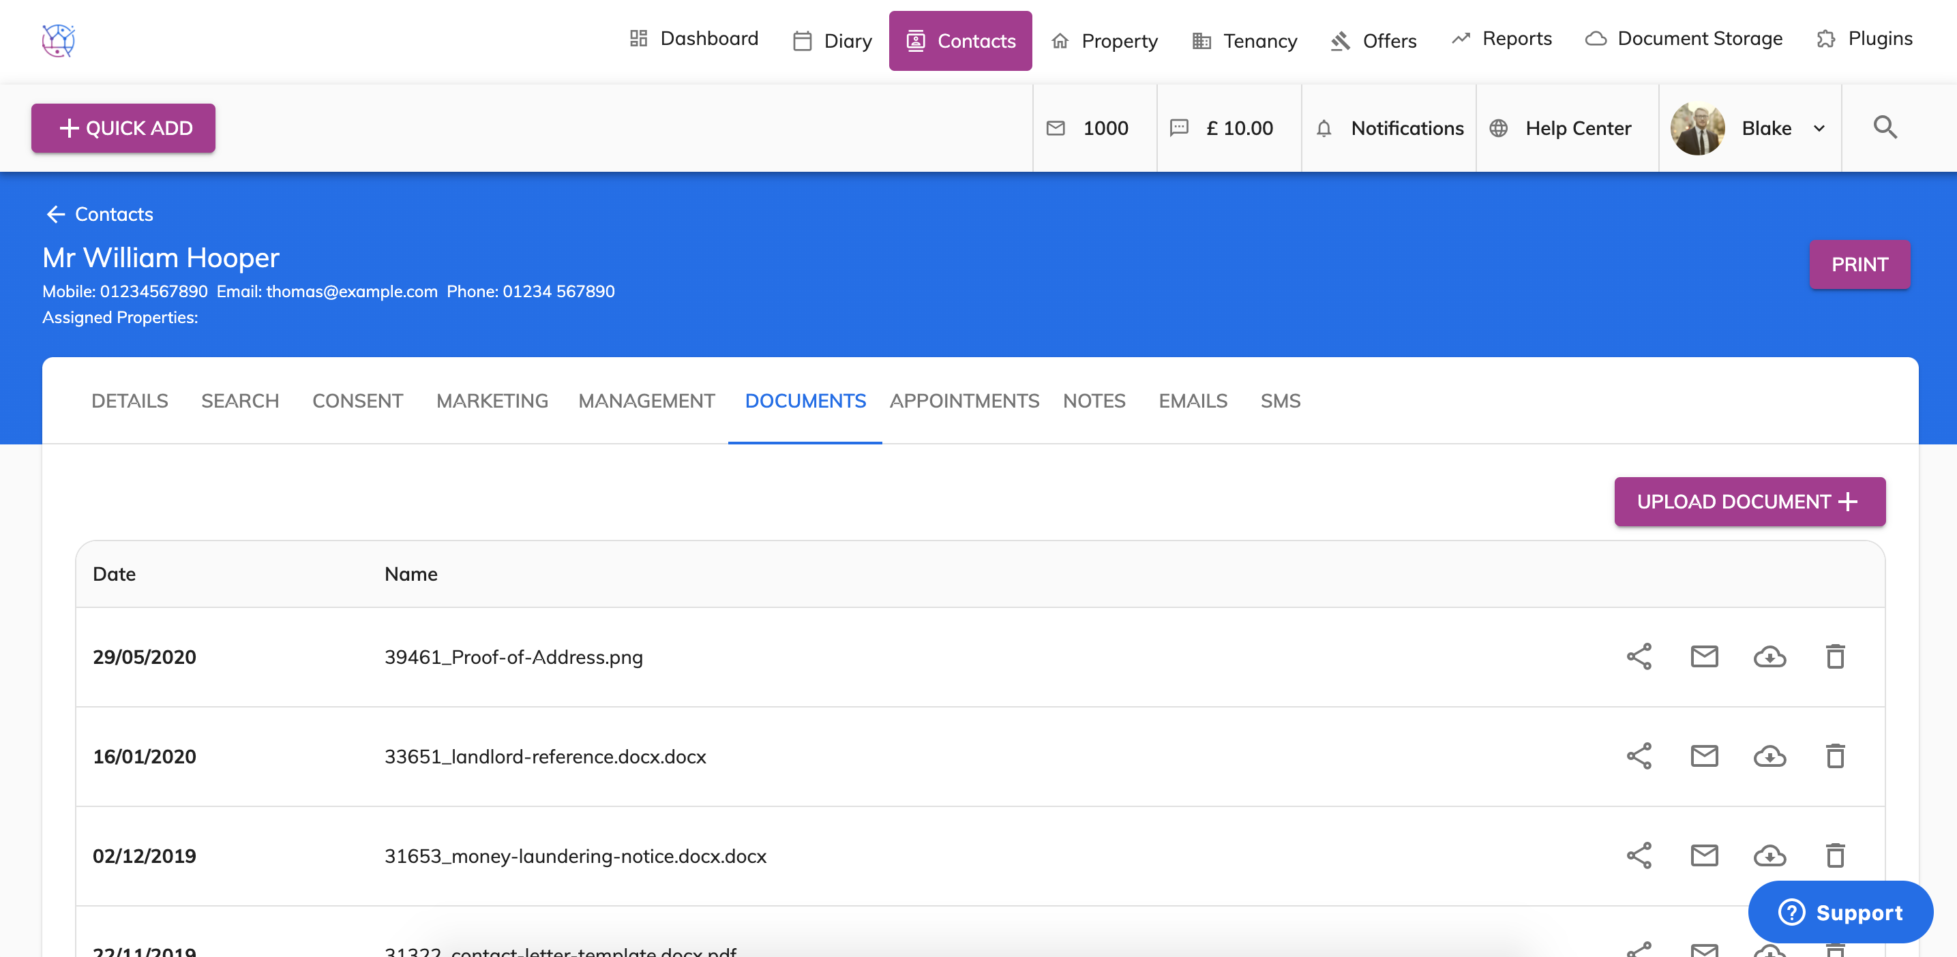
Task: Email the landlord-reference.docx document
Action: click(x=1704, y=756)
